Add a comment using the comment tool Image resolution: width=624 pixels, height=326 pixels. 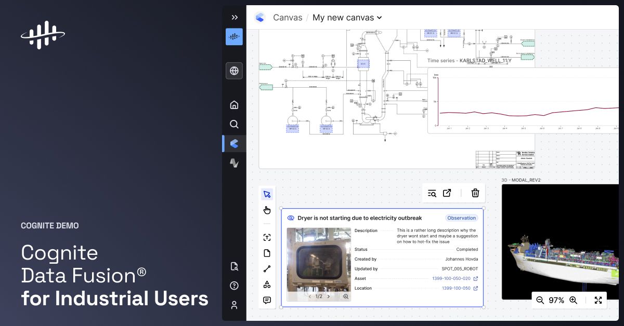[x=267, y=300]
